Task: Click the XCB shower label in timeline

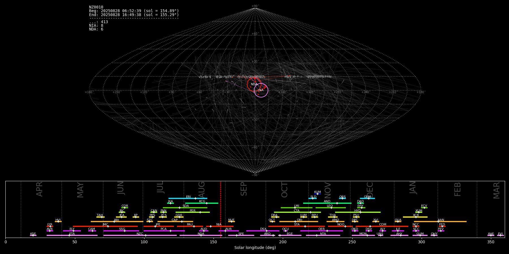Action: click(416, 215)
